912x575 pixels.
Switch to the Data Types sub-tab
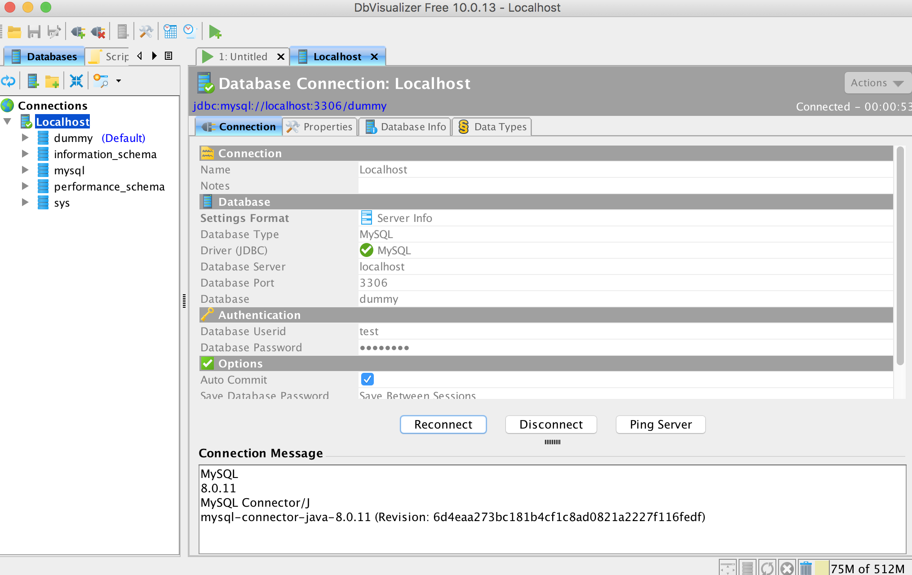(x=492, y=127)
